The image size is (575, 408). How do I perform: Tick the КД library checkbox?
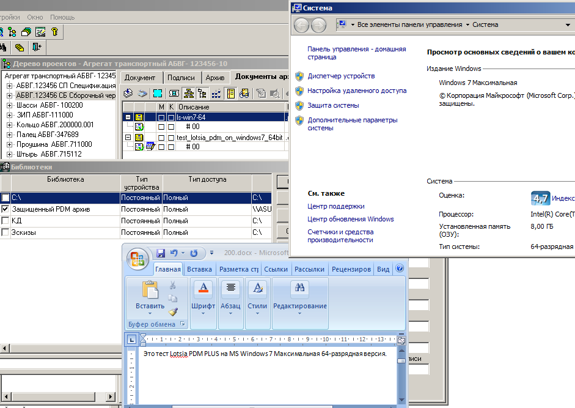[5, 220]
